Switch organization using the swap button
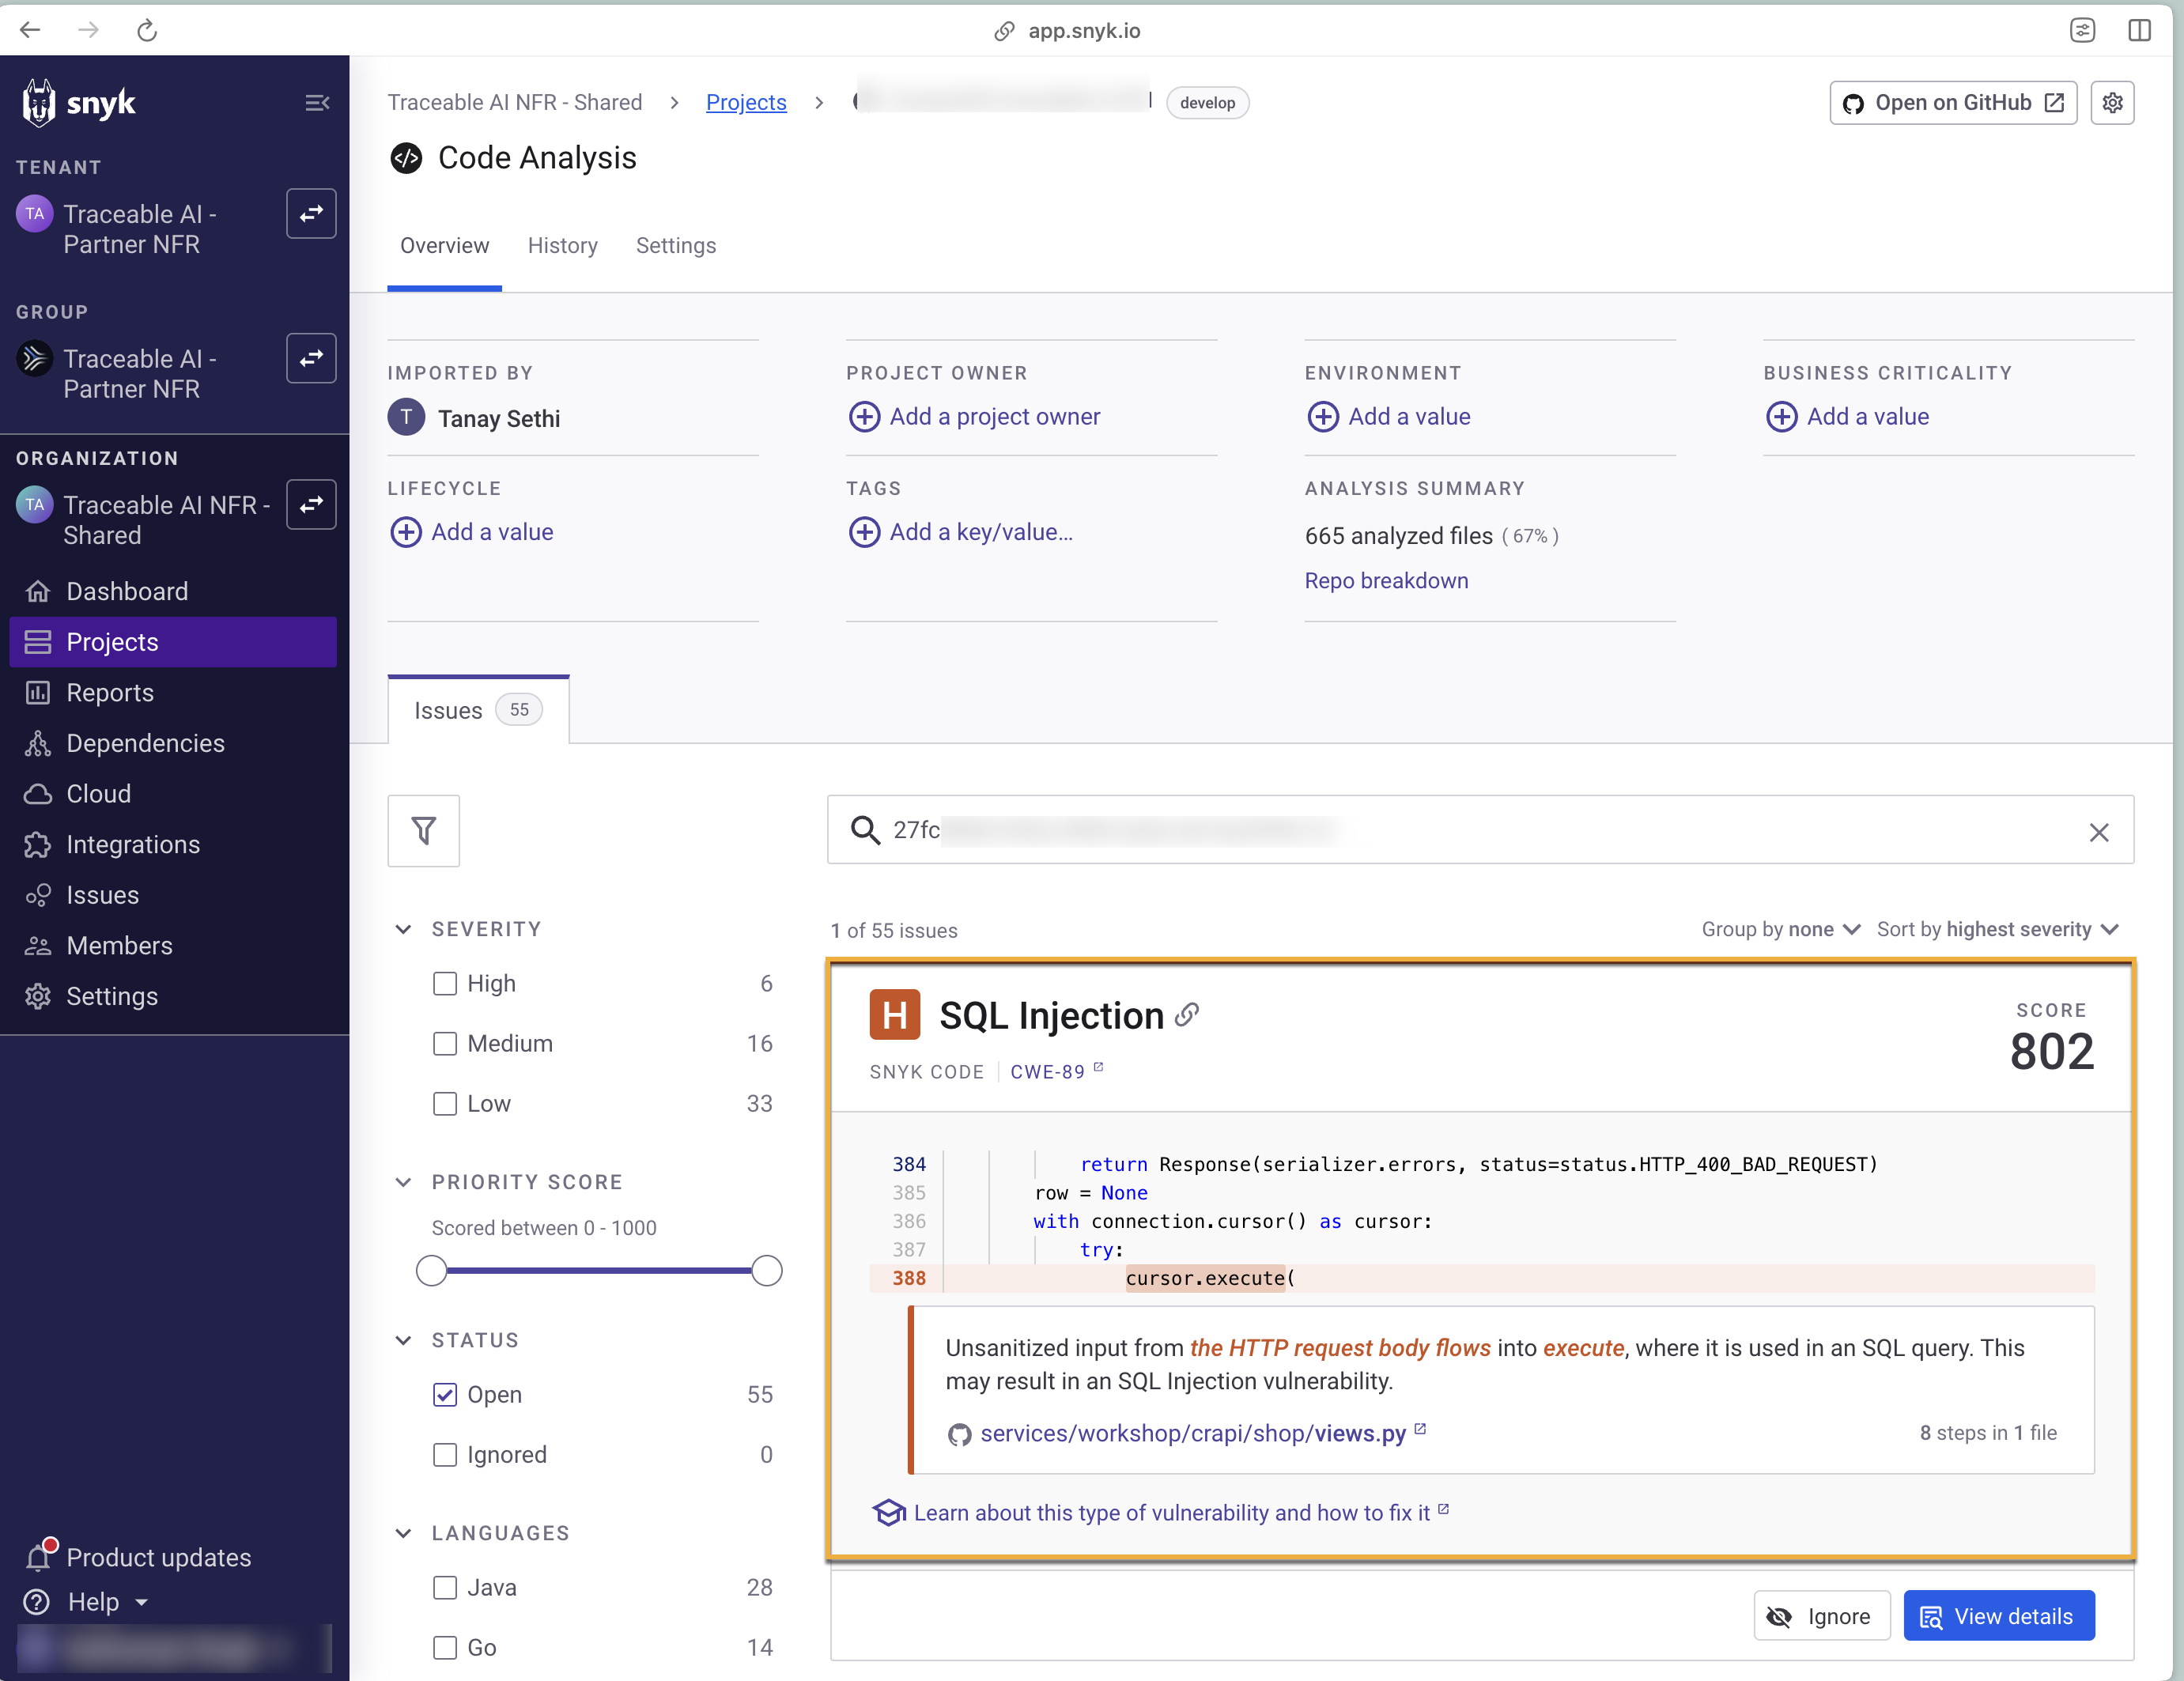This screenshot has height=1681, width=2184. [311, 504]
